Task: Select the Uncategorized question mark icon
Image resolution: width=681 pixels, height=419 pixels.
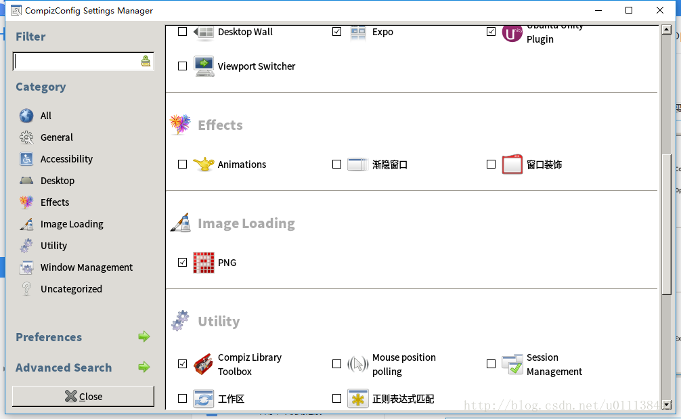Action: pos(26,289)
